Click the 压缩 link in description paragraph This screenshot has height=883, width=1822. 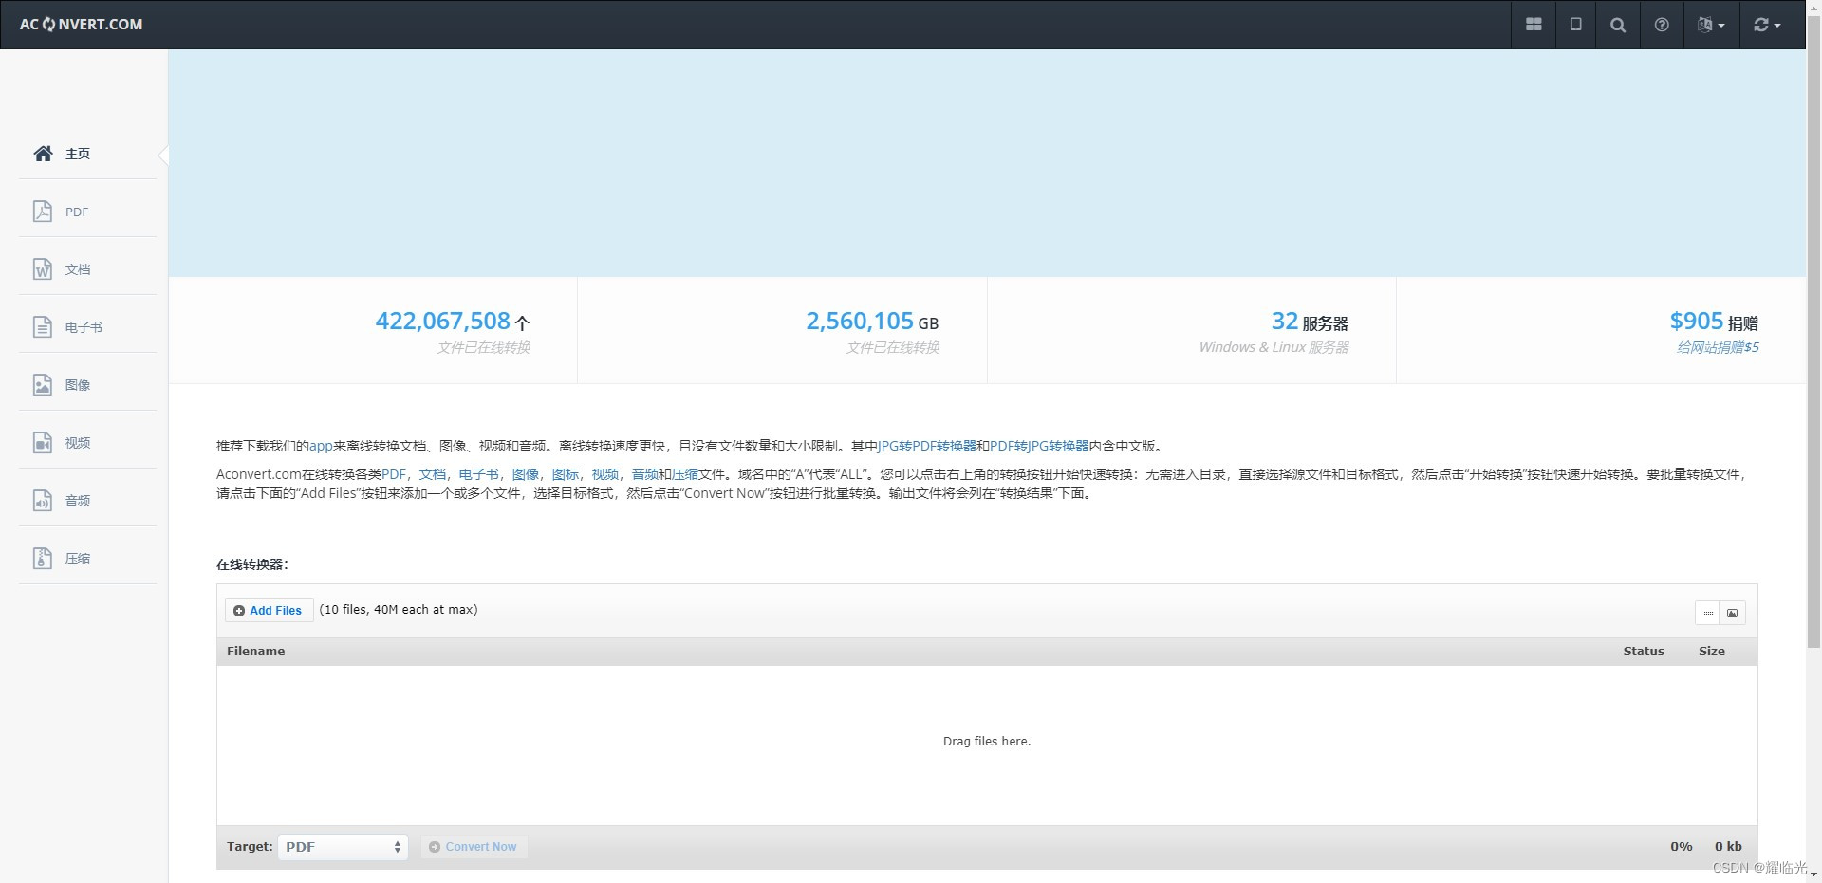[x=685, y=474]
